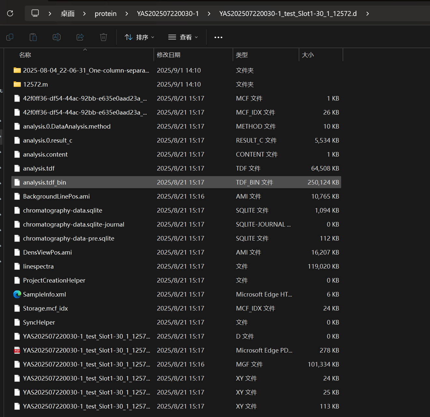430x417 pixels.
Task: Expand chevron after protein breadcrumb
Action: click(127, 14)
